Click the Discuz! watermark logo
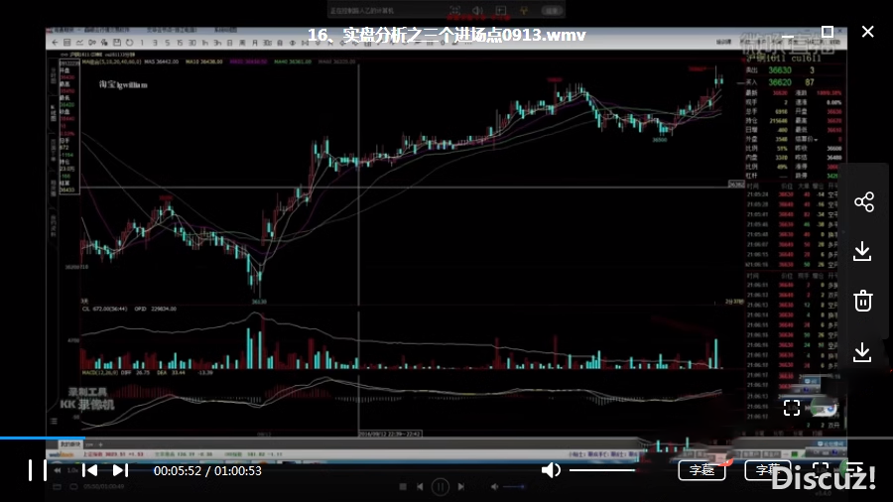This screenshot has width=893, height=502. click(823, 479)
